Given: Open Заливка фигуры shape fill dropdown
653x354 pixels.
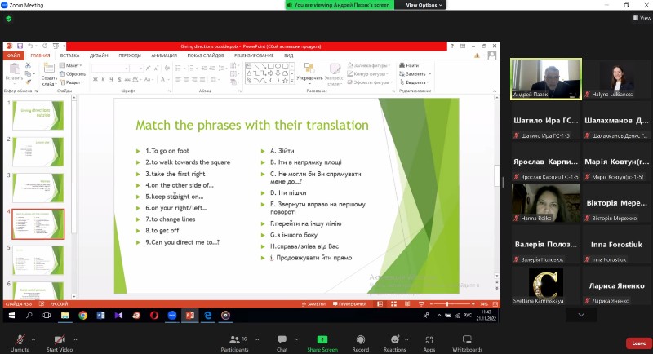Looking at the screenshot, I should [x=369, y=65].
